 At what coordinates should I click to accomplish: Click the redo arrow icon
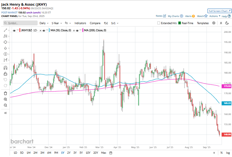click(x=5, y=86)
